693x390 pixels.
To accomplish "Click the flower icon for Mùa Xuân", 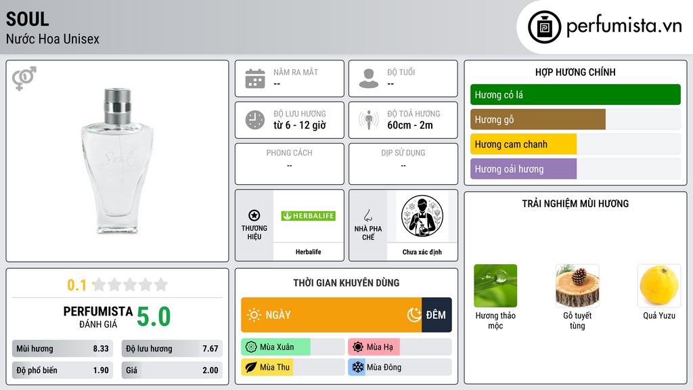I will point(251,347).
